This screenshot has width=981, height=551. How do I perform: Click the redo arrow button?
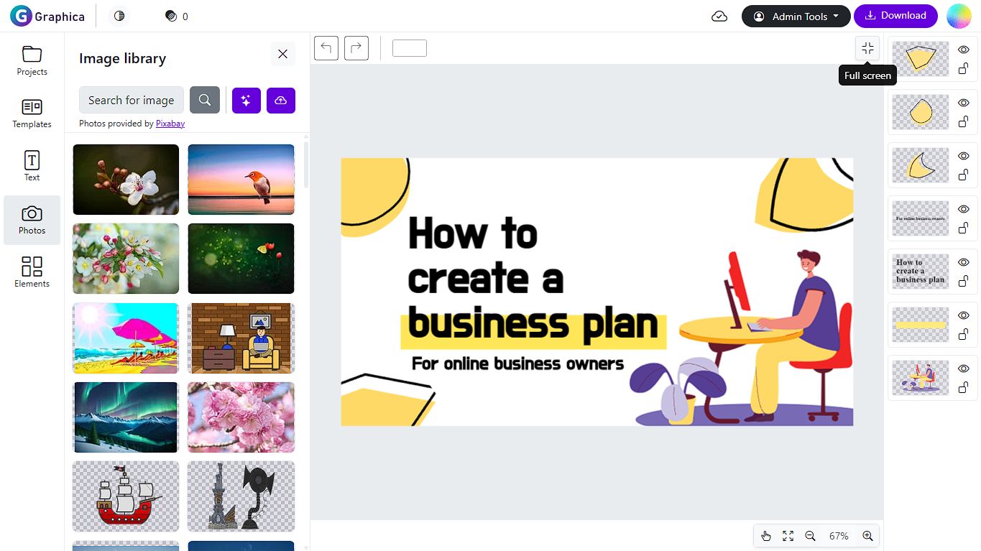tap(356, 48)
